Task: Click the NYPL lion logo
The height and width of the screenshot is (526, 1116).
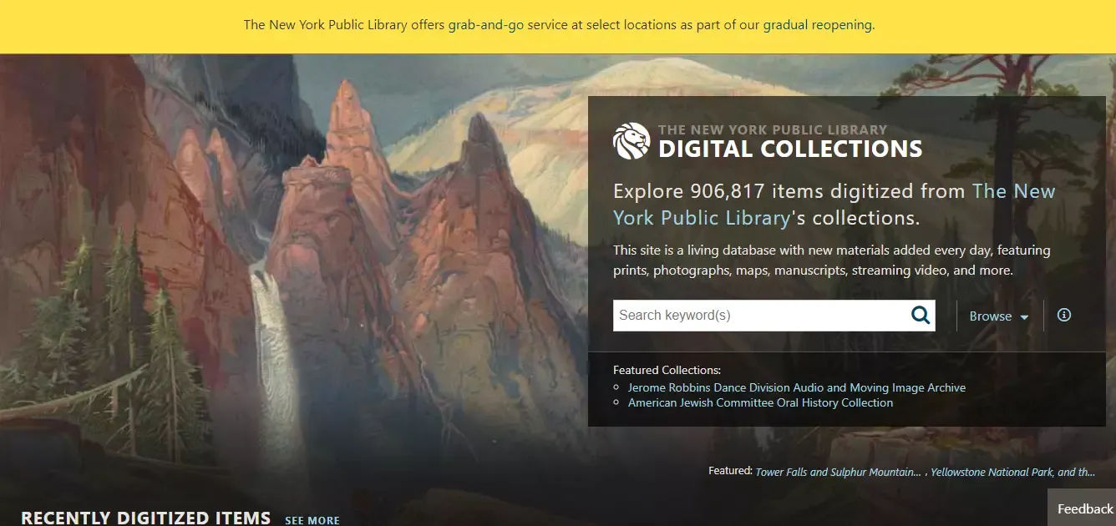Action: [632, 141]
